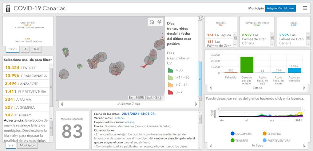Open the Versión móvil enlace link

point(120,118)
